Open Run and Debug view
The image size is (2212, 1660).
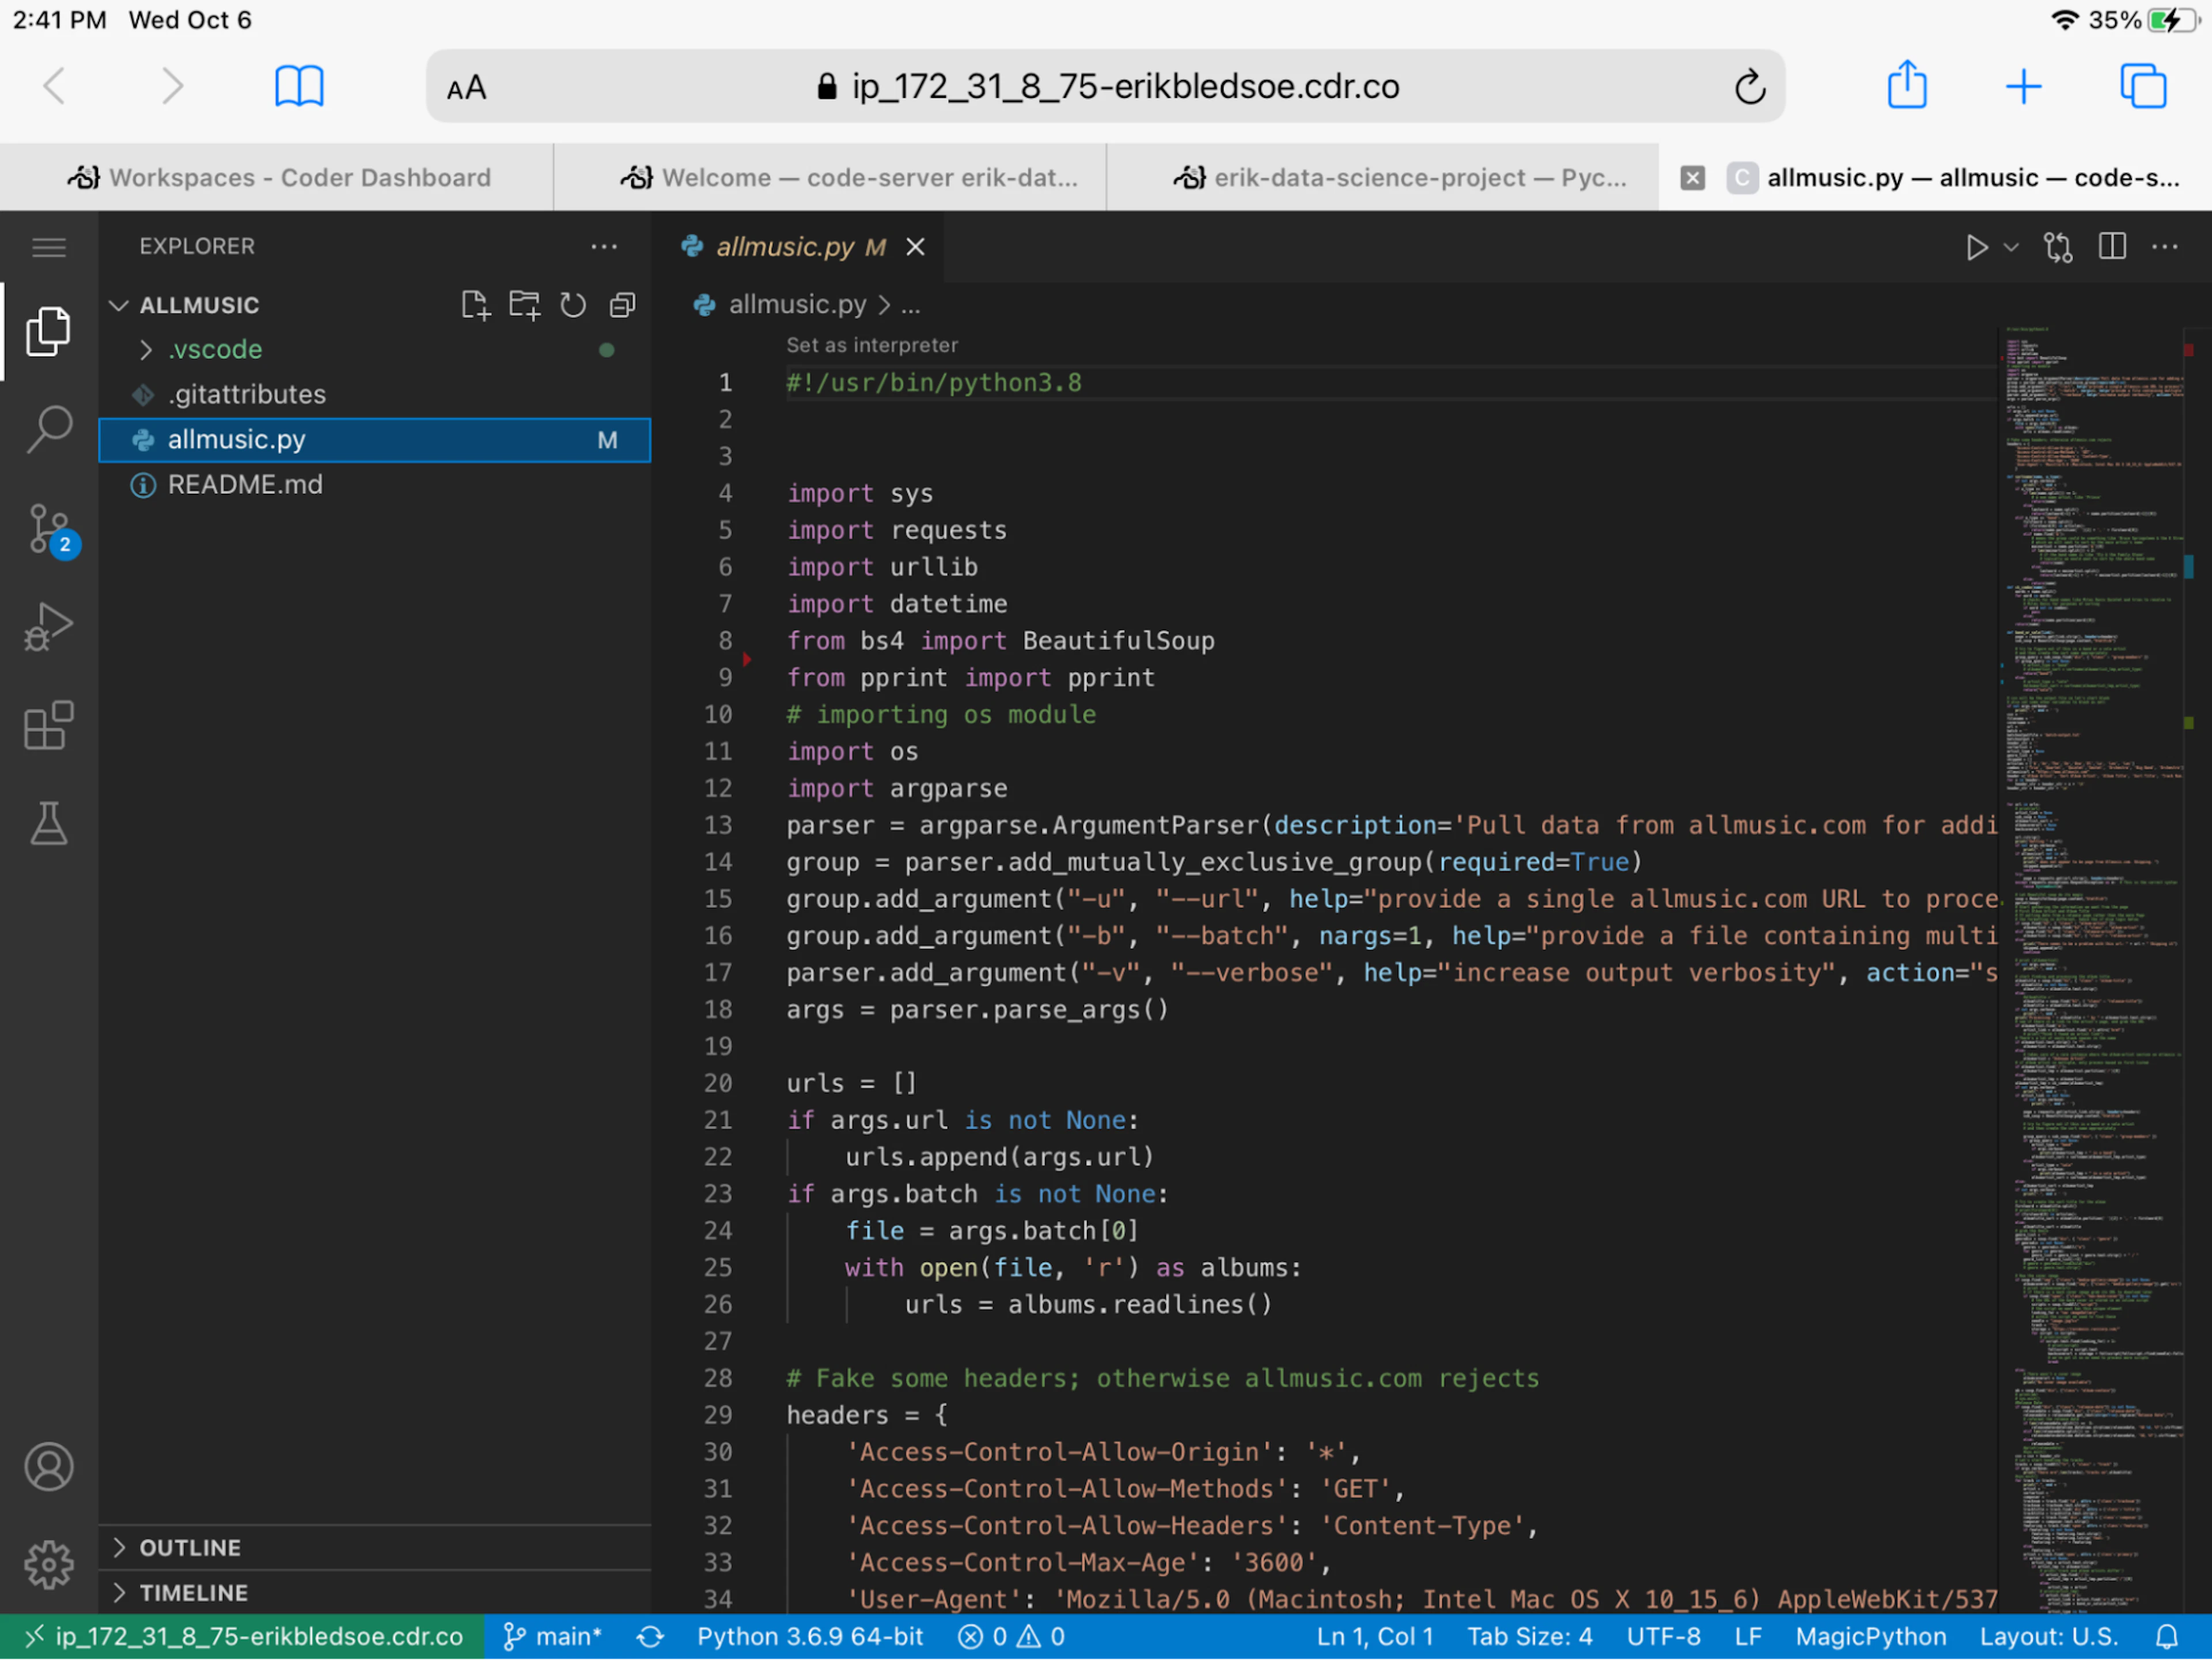click(x=48, y=627)
